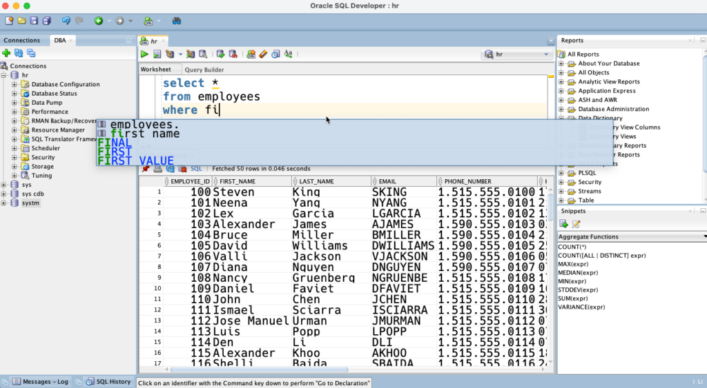
Task: Open SQL Tuning Advisor icon
Action: tap(203, 54)
